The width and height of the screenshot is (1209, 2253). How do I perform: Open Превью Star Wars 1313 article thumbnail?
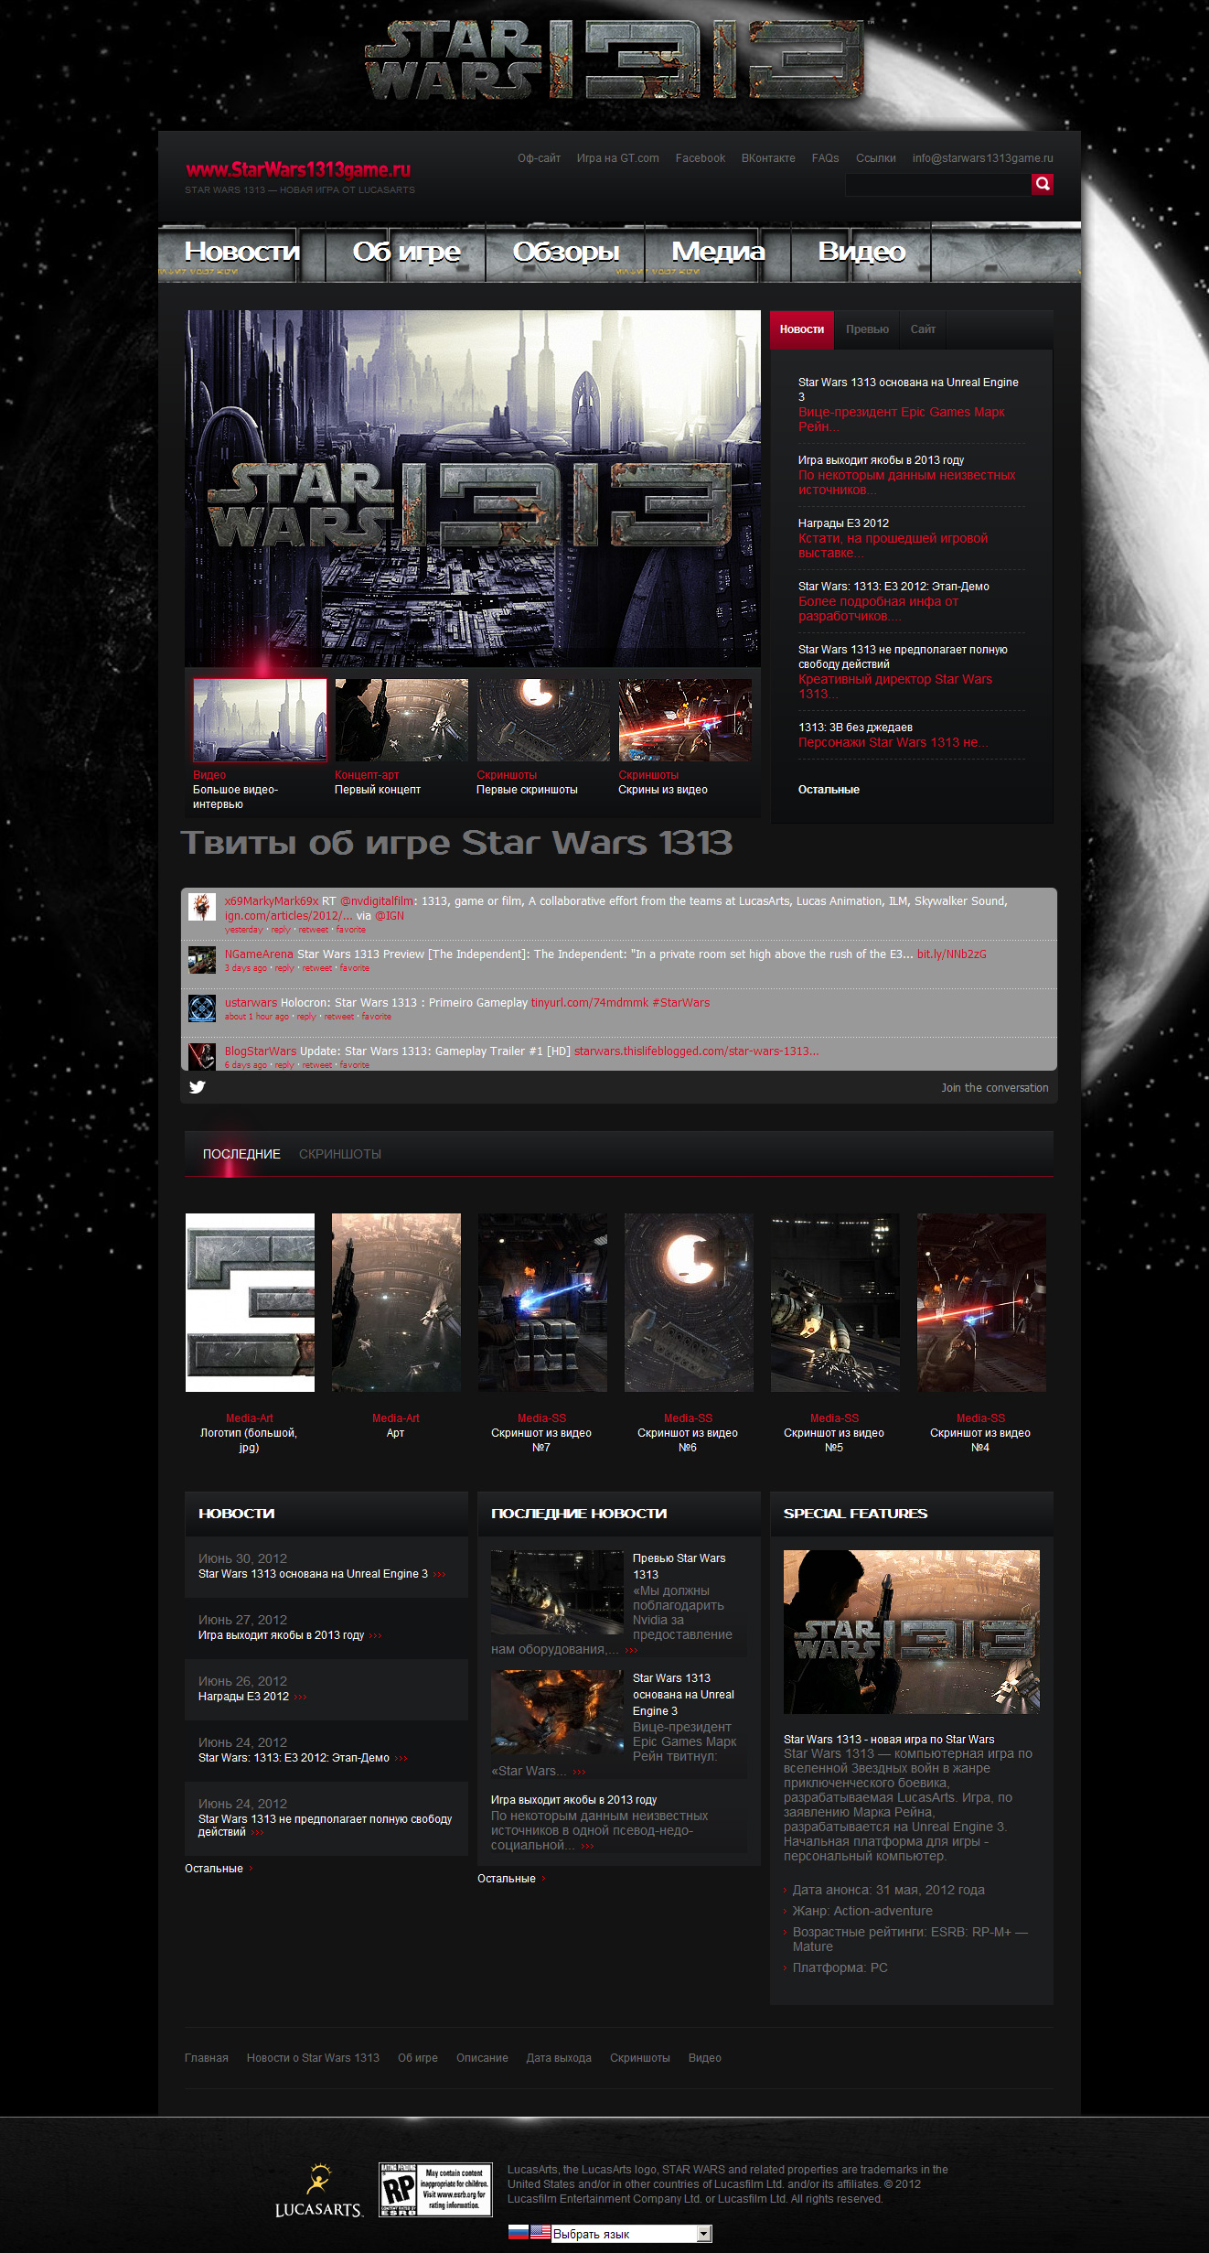tap(557, 1592)
